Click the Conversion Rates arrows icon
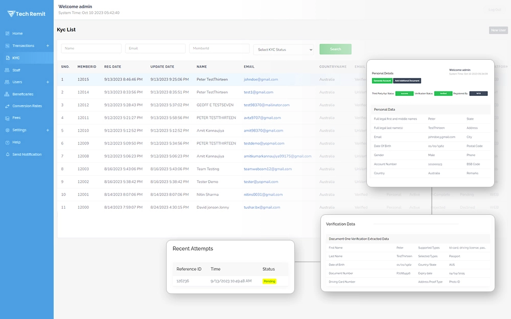This screenshot has height=319, width=511. [7, 106]
